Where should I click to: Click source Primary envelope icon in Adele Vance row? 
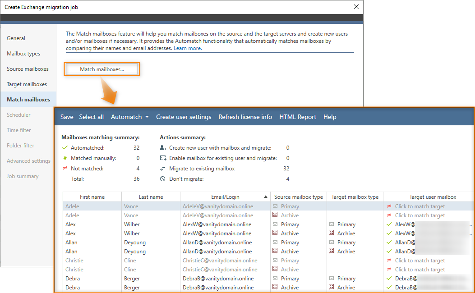click(275, 206)
